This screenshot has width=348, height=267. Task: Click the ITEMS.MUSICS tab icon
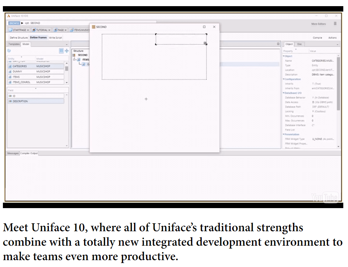pos(72,30)
